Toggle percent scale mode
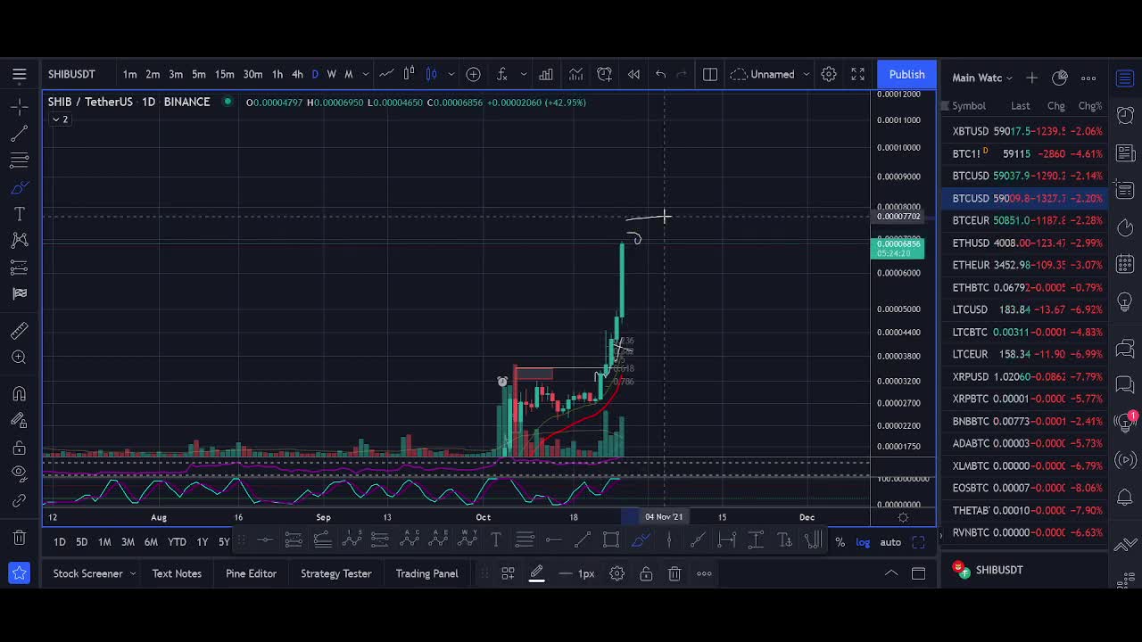This screenshot has height=642, width=1142. [840, 542]
